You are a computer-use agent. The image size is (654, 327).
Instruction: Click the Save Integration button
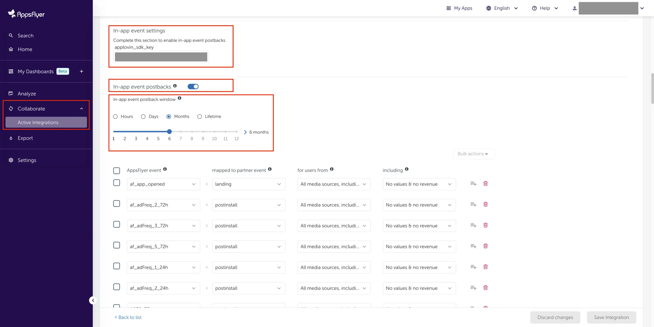coord(612,317)
